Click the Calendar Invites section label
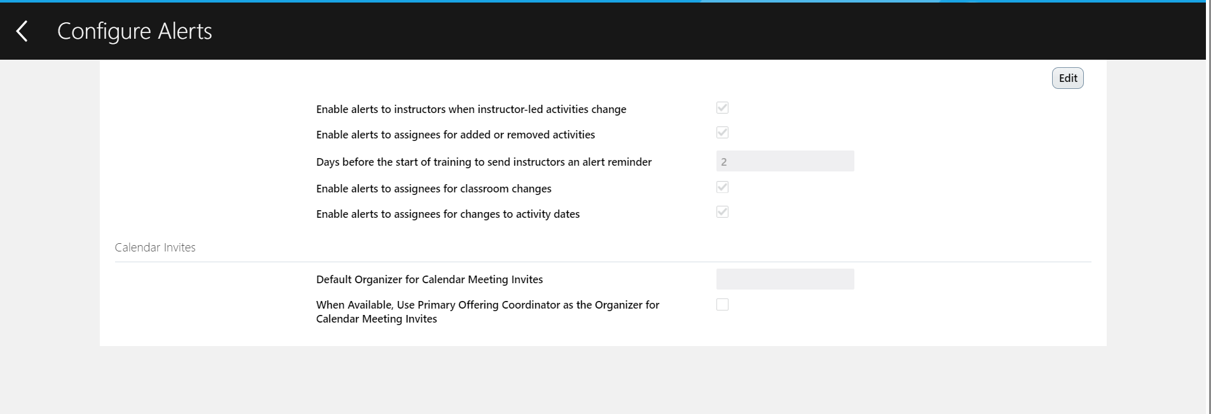The image size is (1211, 414). click(154, 247)
